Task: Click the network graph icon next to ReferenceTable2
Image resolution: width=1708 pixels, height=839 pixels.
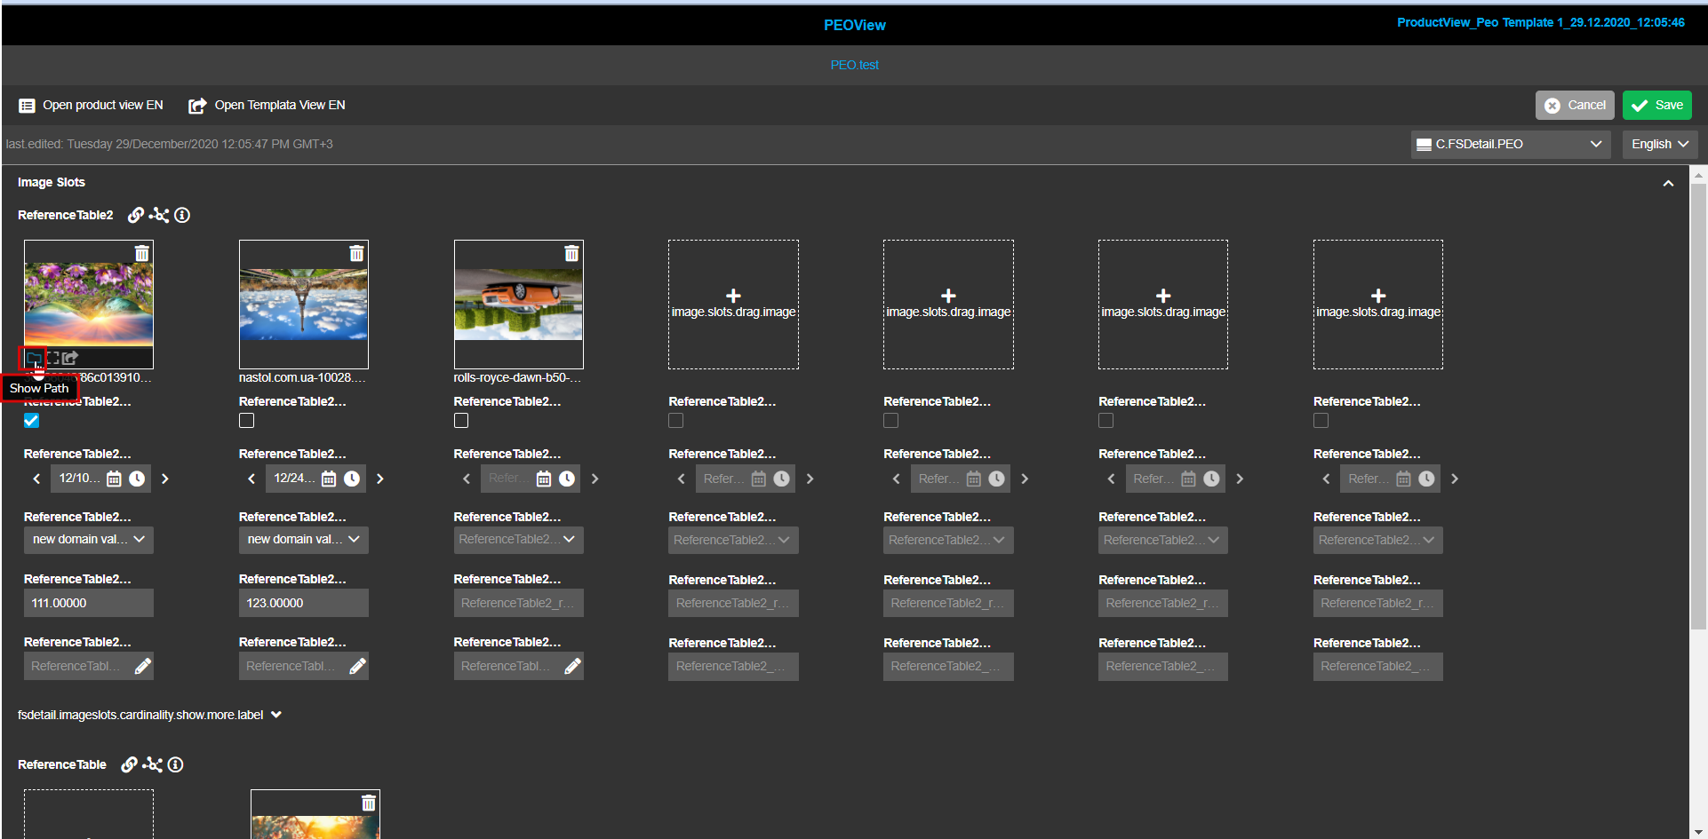Action: (x=159, y=215)
